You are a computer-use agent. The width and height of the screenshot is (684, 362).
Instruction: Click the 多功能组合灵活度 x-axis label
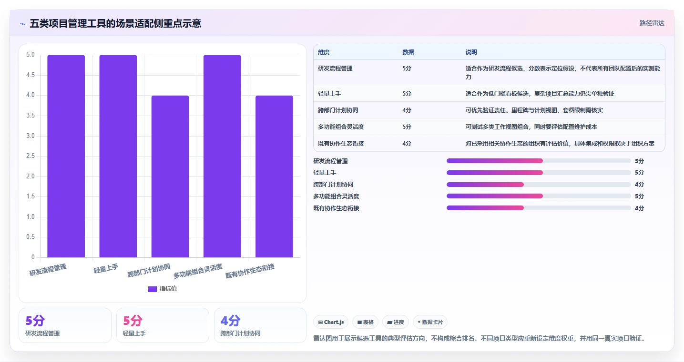pos(198,271)
